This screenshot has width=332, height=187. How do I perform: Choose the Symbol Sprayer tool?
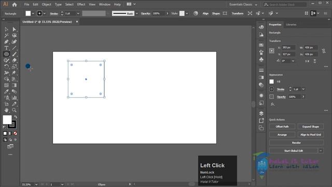point(6,98)
